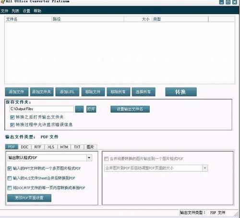Click the 移除所有 button
240x218 pixels.
(x=119, y=92)
